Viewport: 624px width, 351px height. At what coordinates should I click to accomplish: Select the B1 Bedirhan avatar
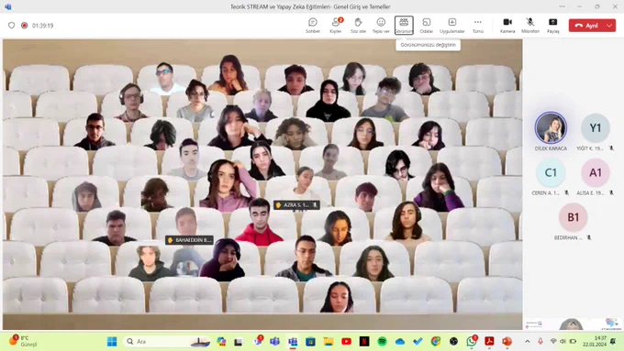pos(573,217)
